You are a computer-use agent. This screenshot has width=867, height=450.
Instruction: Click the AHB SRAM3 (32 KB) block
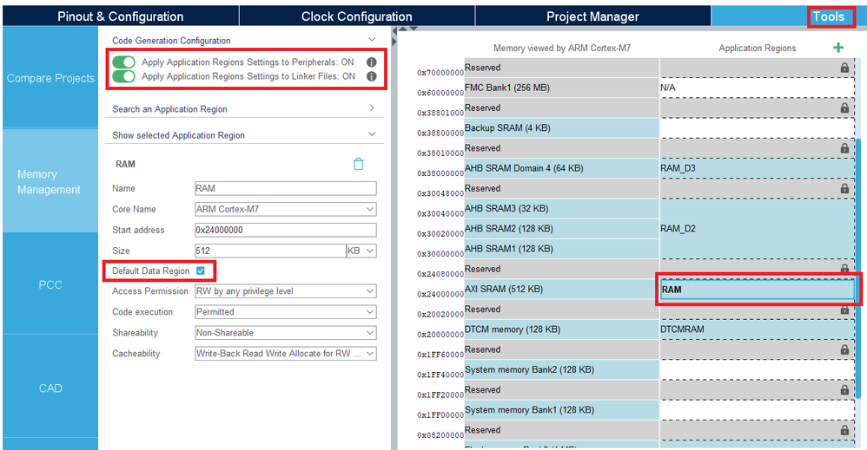click(x=561, y=209)
